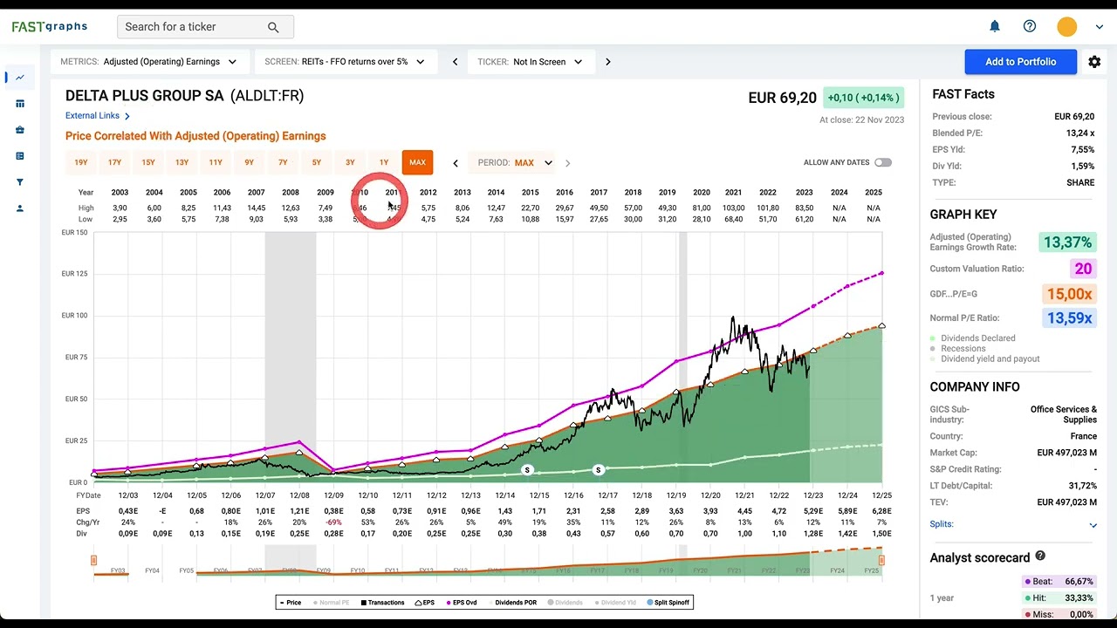The image size is (1117, 628).
Task: Open the Screen dropdown
Action: click(x=345, y=62)
